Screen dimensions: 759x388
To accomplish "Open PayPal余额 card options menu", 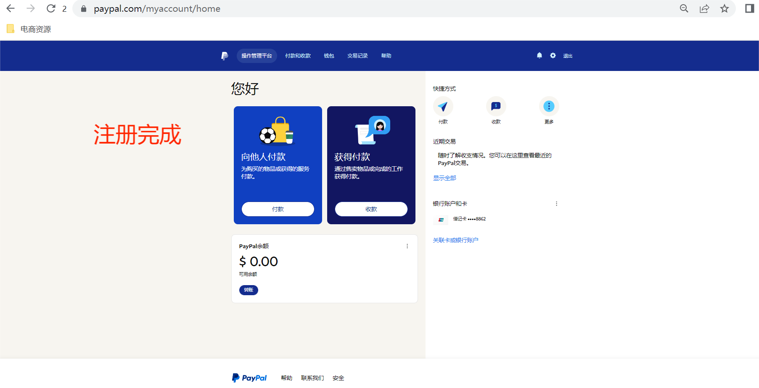I will [x=407, y=246].
